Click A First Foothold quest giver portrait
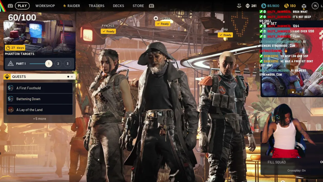 [11, 88]
